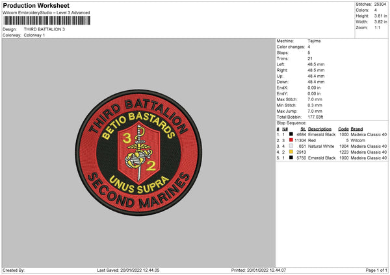Click the Width value 3.82 in
The height and width of the screenshot is (275, 390).
click(x=380, y=22)
